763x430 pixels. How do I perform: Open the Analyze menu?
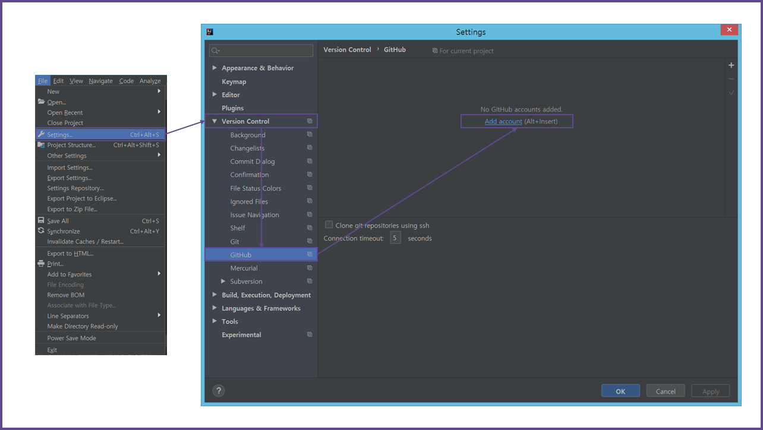click(150, 81)
